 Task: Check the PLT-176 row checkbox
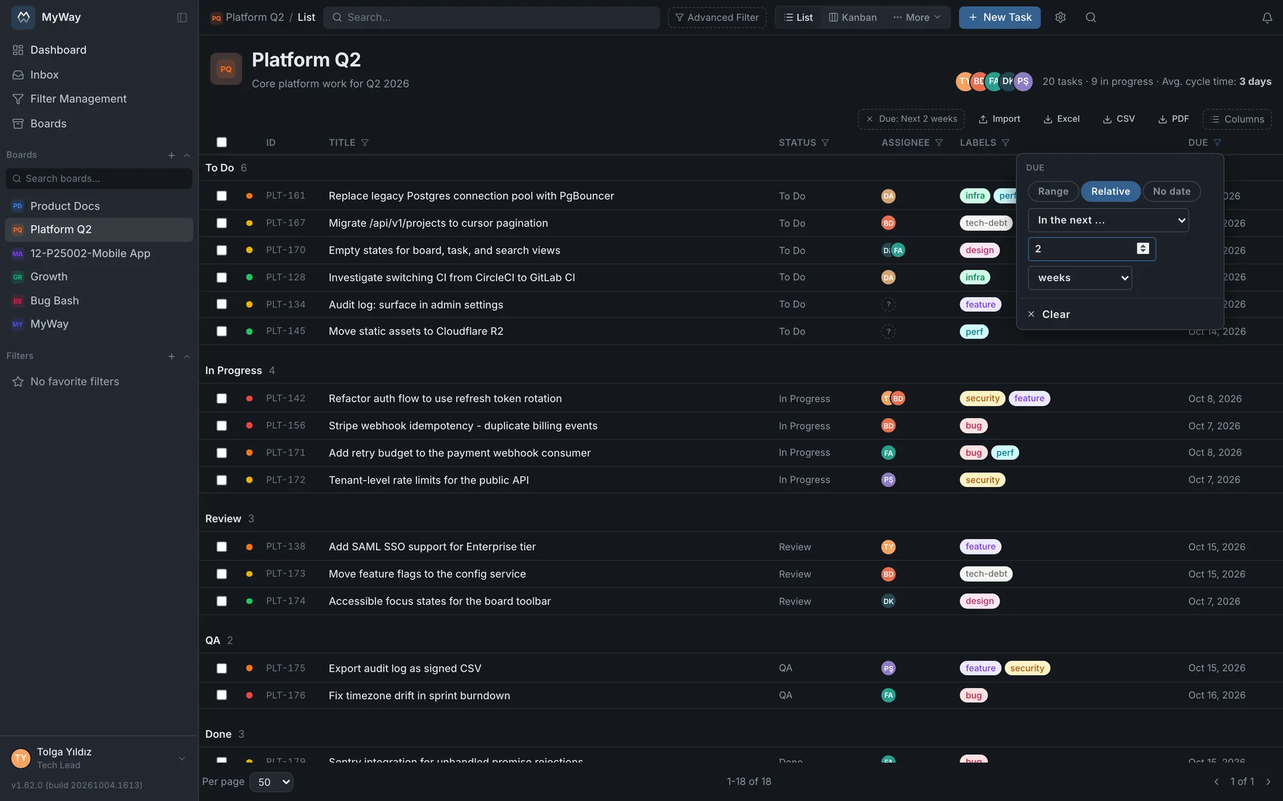[x=222, y=695]
